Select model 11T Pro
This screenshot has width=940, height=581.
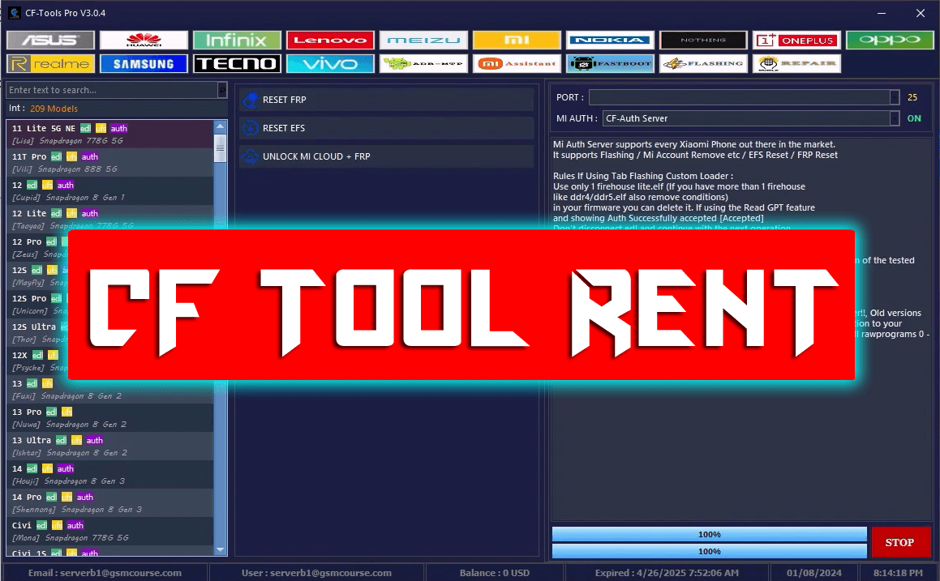pos(110,163)
